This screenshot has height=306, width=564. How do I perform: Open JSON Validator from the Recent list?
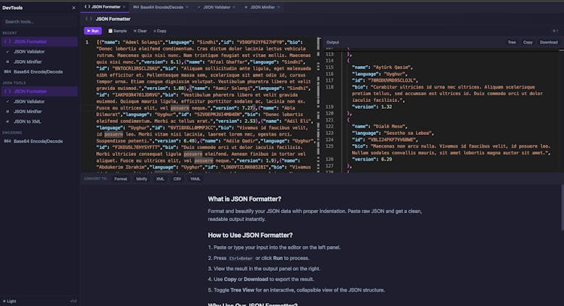click(x=30, y=52)
